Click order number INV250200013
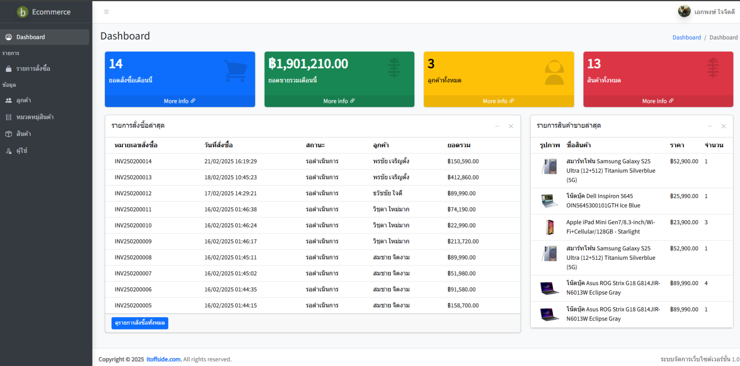This screenshot has height=366, width=740. pos(133,177)
